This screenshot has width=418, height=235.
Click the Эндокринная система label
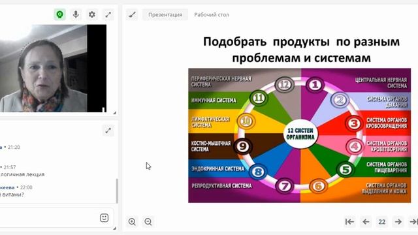[x=217, y=168]
